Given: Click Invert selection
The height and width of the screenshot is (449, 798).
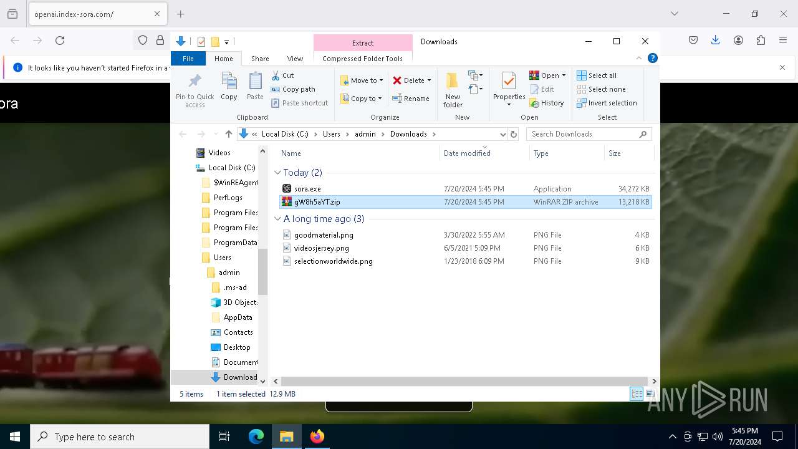Looking at the screenshot, I should point(607,103).
